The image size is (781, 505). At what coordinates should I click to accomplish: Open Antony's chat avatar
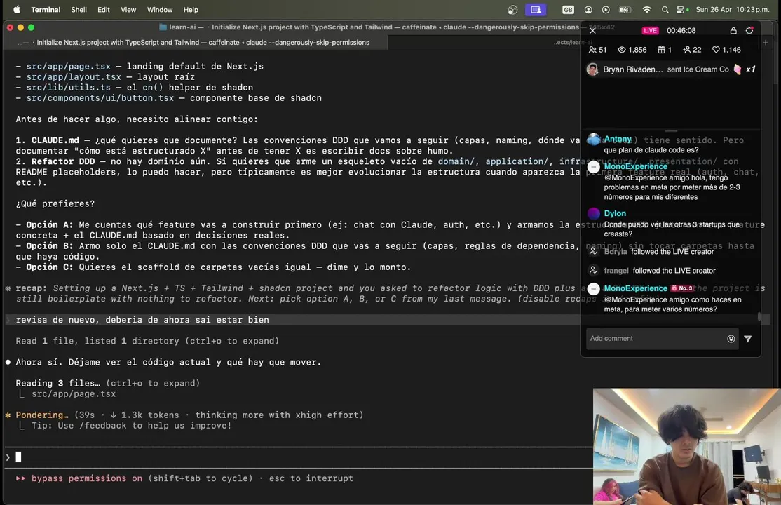pyautogui.click(x=593, y=140)
